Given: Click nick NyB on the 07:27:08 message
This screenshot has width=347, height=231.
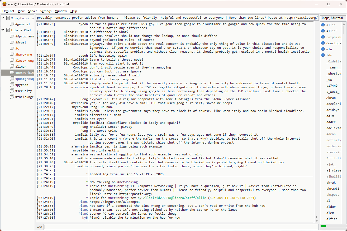Looking at the screenshot, I should point(85,218).
